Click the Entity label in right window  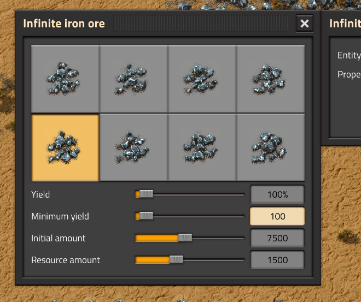coord(349,55)
